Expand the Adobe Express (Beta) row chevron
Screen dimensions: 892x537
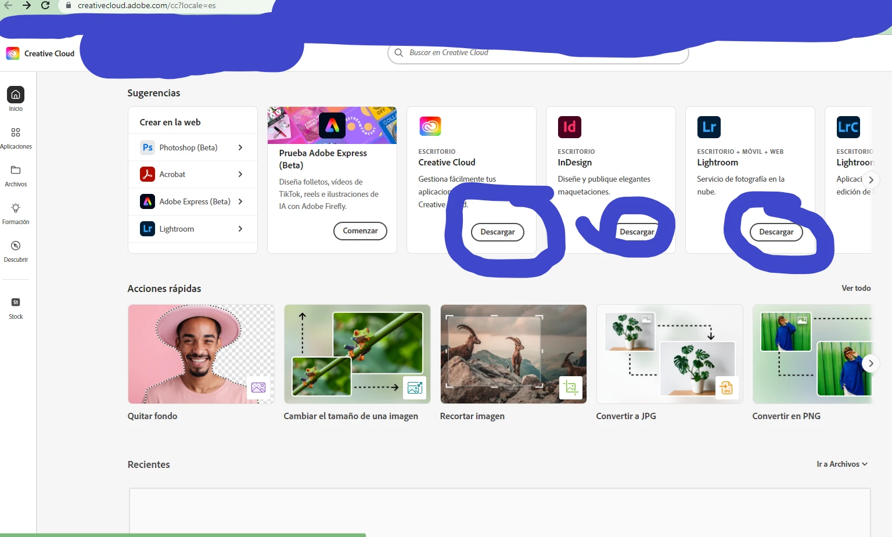click(x=240, y=201)
